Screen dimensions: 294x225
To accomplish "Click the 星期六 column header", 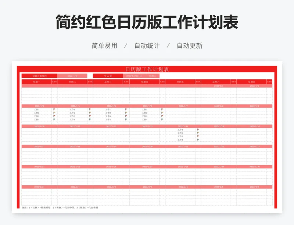I will 216,82.
